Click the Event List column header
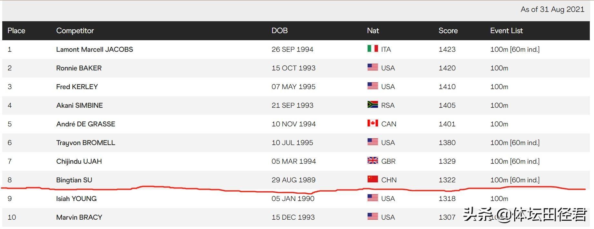Image resolution: width=594 pixels, height=229 pixels. tap(506, 31)
